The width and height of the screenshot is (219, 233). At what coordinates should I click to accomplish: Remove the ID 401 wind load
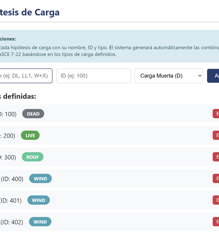point(216,200)
